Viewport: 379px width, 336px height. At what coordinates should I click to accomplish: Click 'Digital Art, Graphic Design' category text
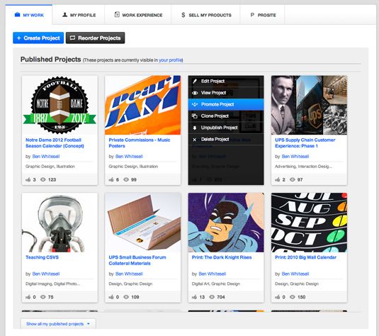click(x=216, y=284)
